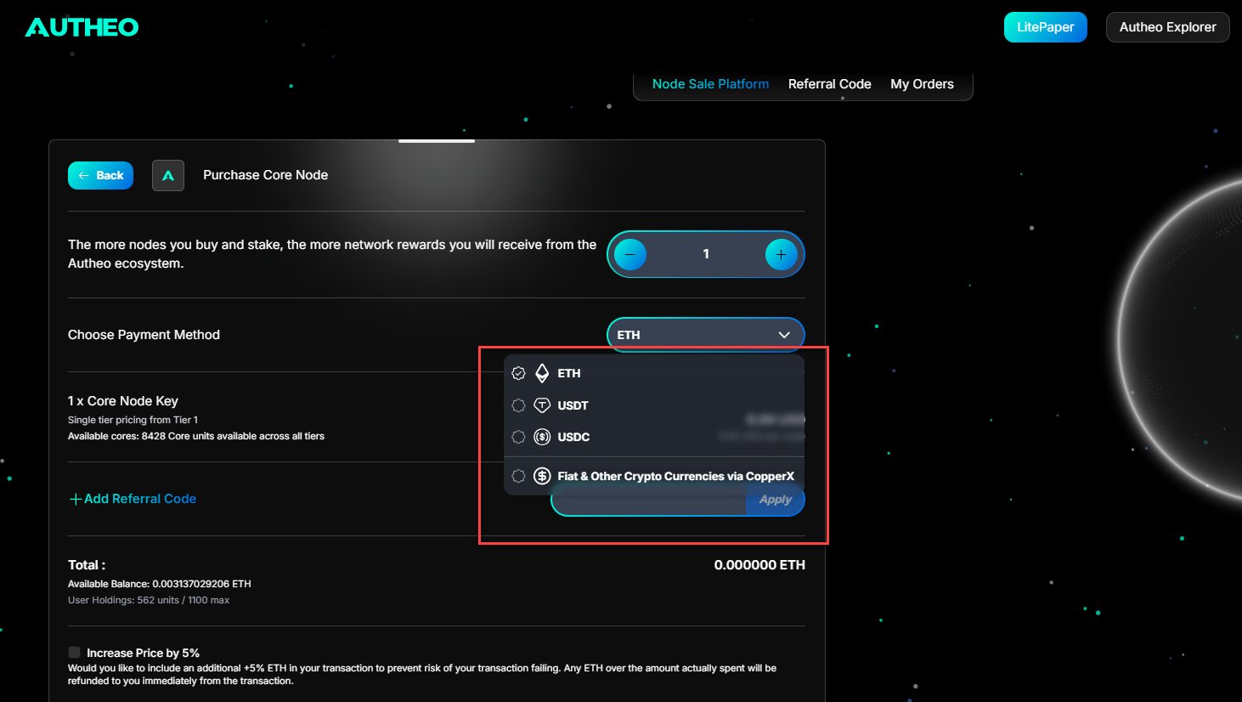
Task: Choose USDT payment label
Action: [573, 405]
